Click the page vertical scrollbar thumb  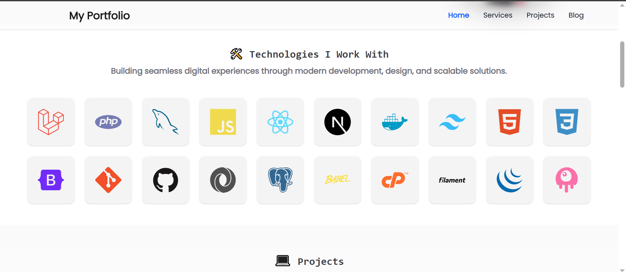(x=622, y=64)
